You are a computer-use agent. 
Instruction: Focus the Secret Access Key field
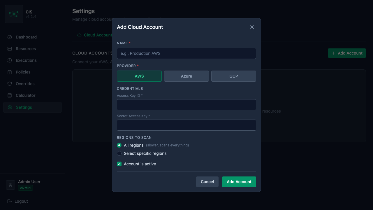186,125
